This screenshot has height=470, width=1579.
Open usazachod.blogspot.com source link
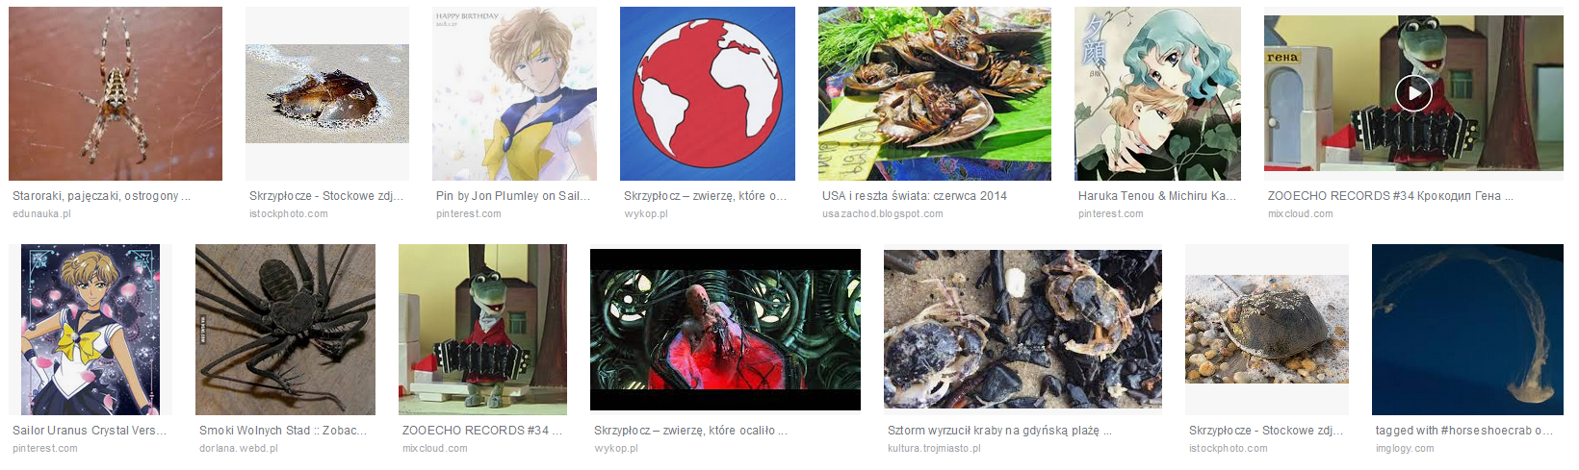(883, 213)
